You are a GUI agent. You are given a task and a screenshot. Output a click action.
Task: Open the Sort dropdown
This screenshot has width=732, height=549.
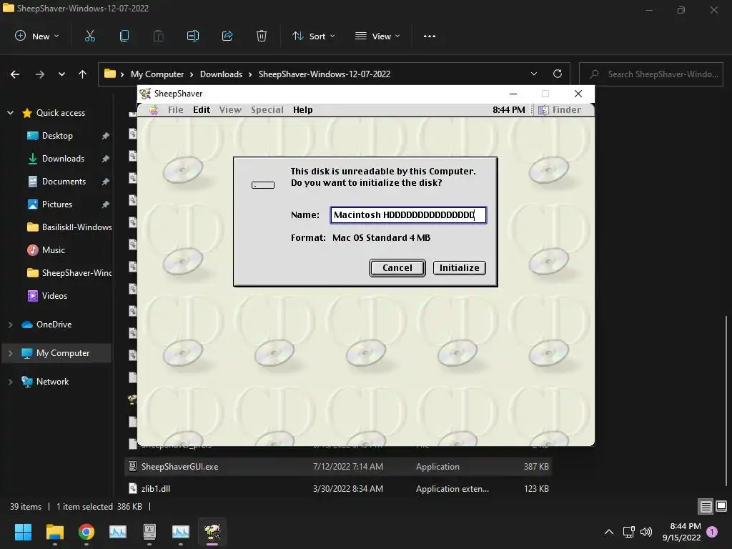[x=314, y=36]
